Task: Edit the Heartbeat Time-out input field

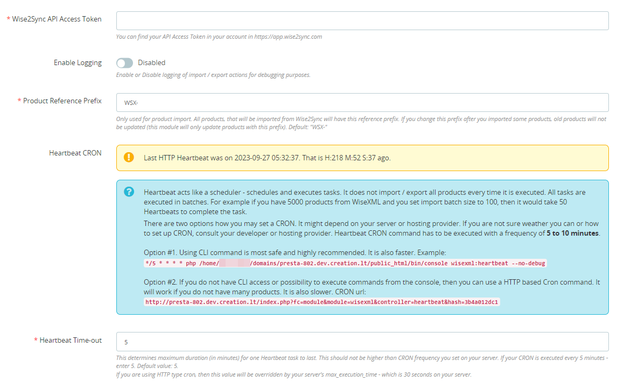Action: click(362, 342)
